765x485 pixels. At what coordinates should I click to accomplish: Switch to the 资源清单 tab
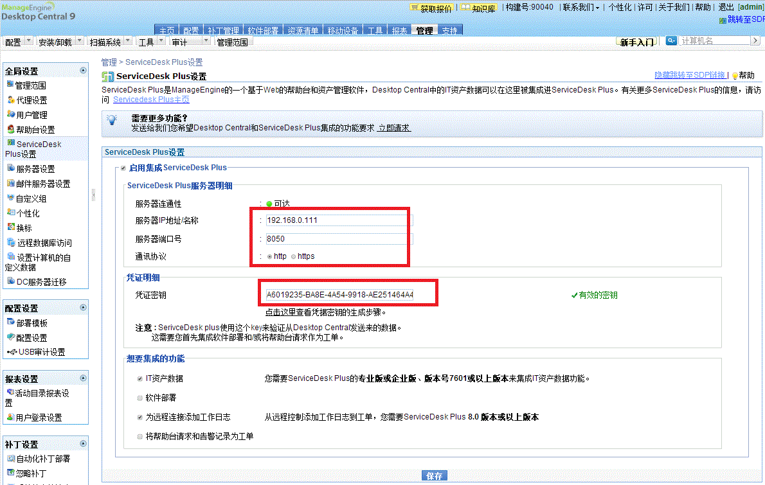click(x=303, y=30)
